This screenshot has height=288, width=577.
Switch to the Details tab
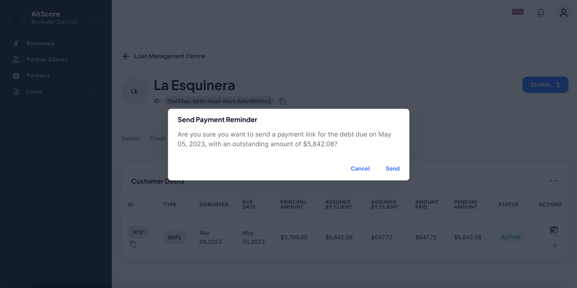(x=130, y=138)
